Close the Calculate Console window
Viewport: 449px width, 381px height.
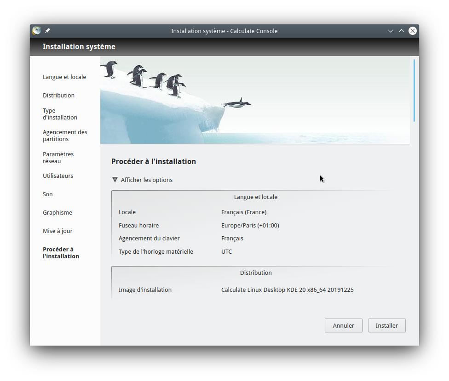[413, 31]
